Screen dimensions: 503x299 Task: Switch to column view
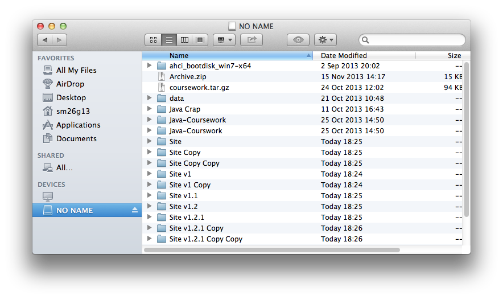pyautogui.click(x=184, y=40)
